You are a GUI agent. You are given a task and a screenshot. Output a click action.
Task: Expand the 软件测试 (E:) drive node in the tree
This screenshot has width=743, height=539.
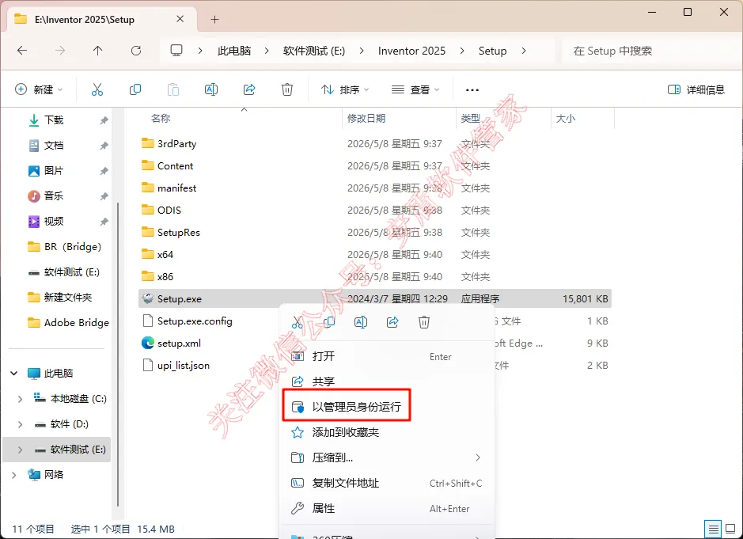pyautogui.click(x=20, y=450)
